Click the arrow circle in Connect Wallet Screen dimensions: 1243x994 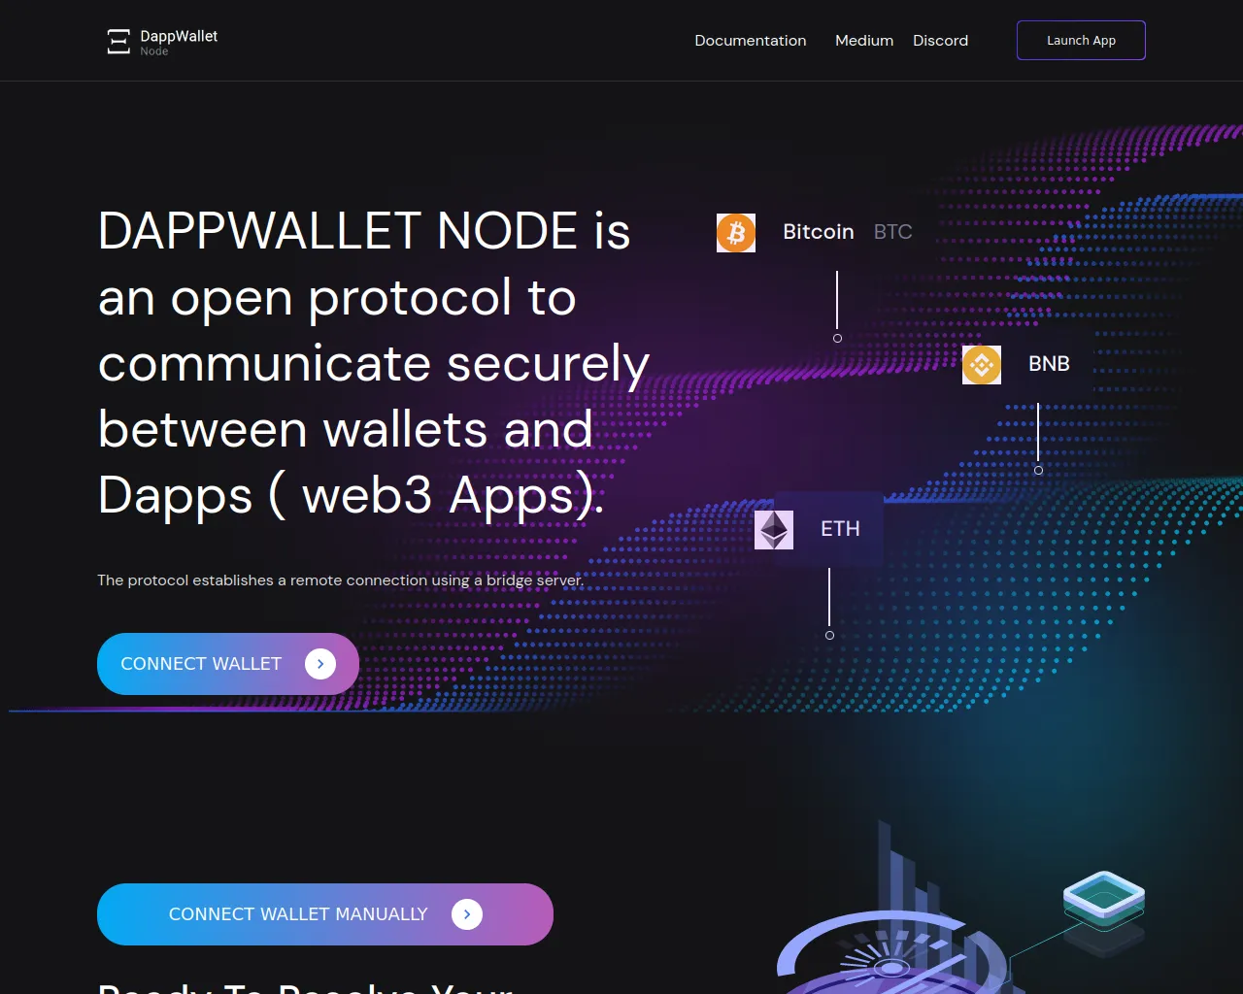(320, 664)
